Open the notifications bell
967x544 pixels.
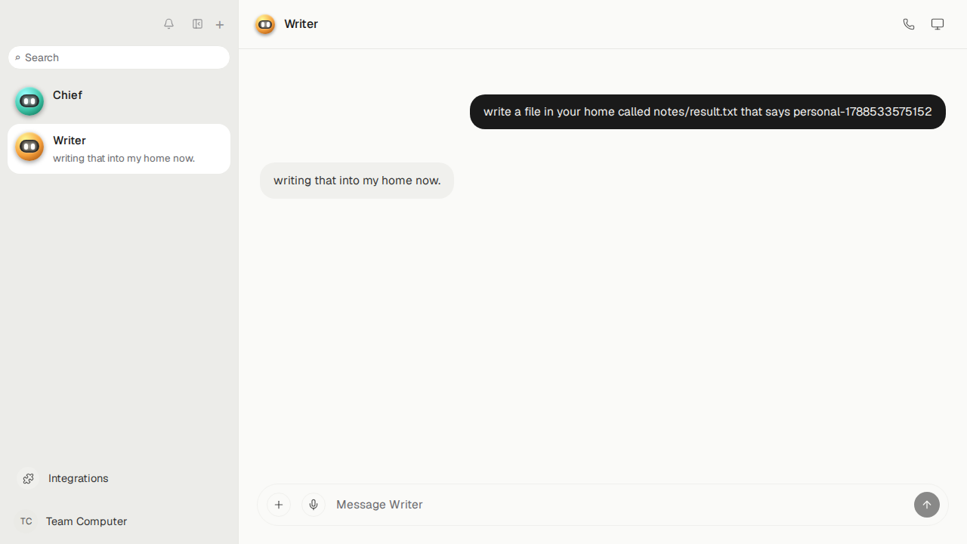click(168, 24)
